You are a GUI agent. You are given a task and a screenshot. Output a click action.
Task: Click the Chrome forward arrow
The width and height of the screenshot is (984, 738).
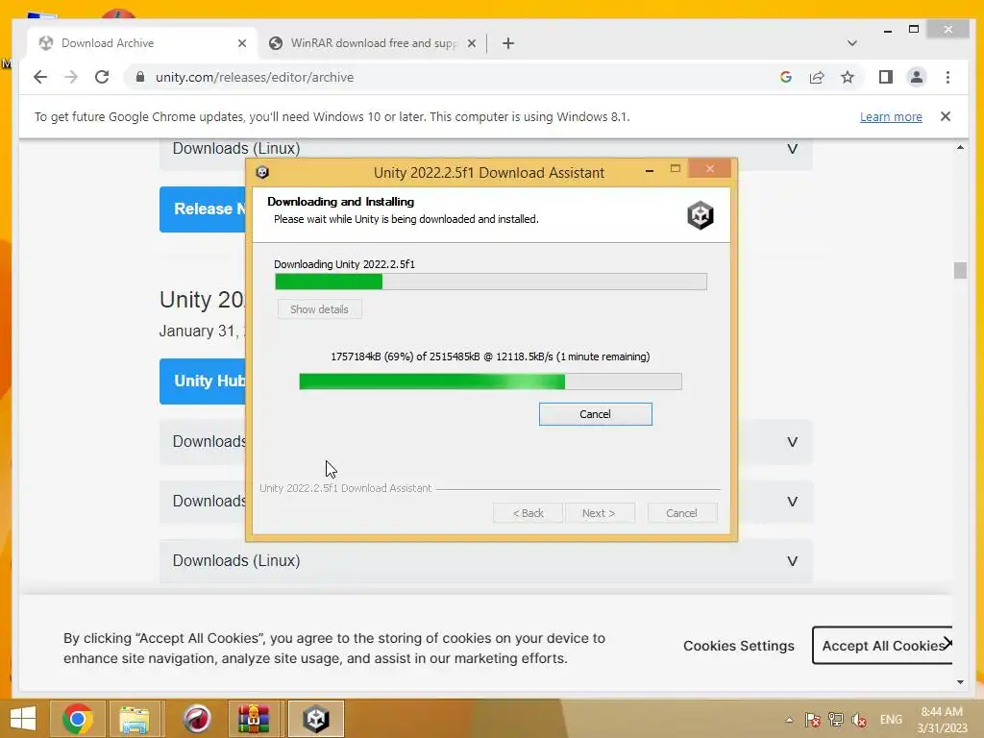(71, 77)
